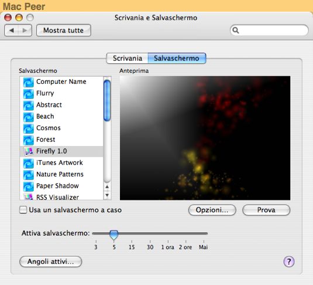Click the magnifier icon in search
This screenshot has height=285, width=313.
(236, 30)
